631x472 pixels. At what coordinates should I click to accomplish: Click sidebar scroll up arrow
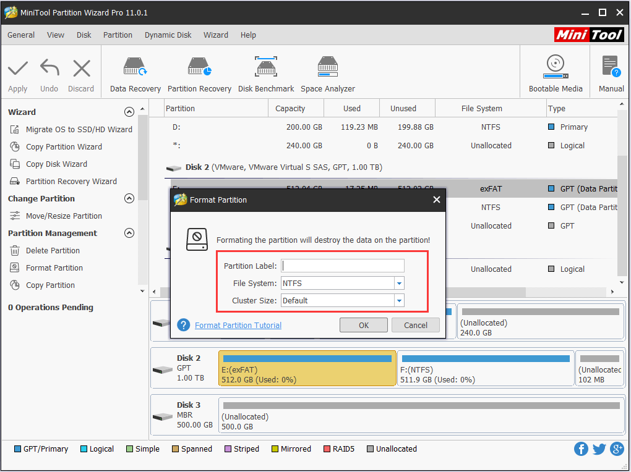coord(142,109)
